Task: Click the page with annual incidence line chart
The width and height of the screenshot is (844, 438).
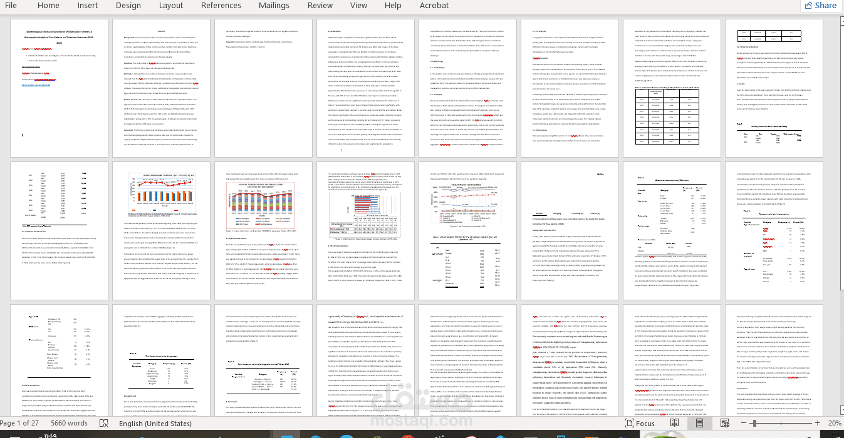Action: [x=160, y=231]
